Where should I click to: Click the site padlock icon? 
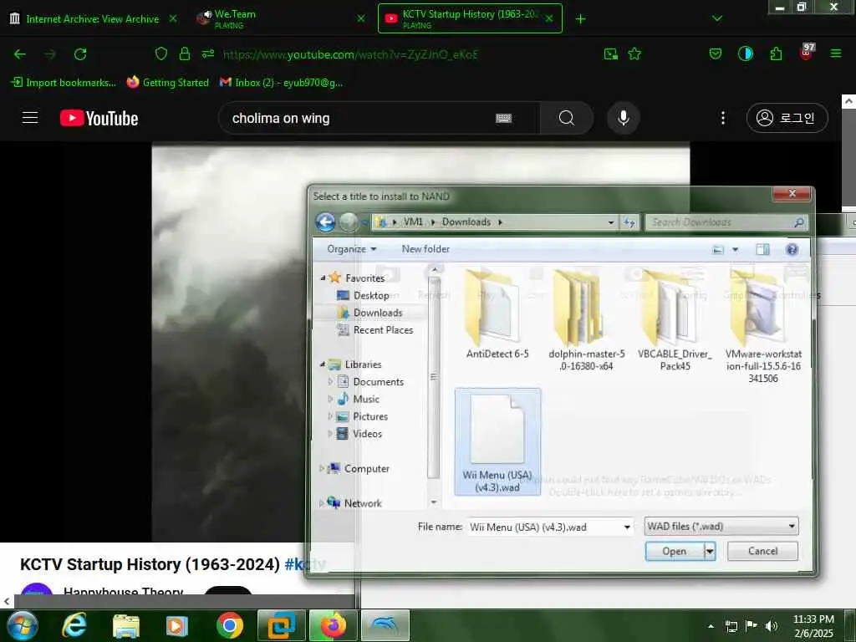185,53
